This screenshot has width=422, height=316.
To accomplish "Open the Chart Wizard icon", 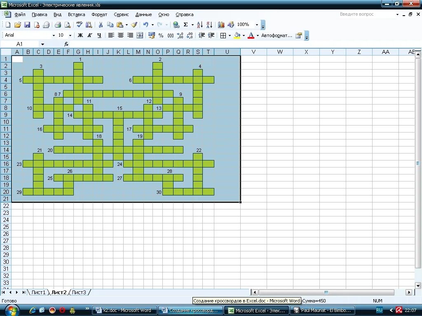I will point(221,25).
